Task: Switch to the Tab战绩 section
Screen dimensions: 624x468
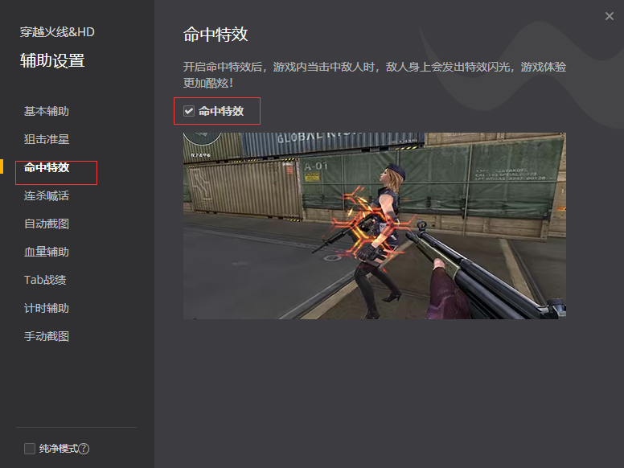Action: click(x=45, y=280)
